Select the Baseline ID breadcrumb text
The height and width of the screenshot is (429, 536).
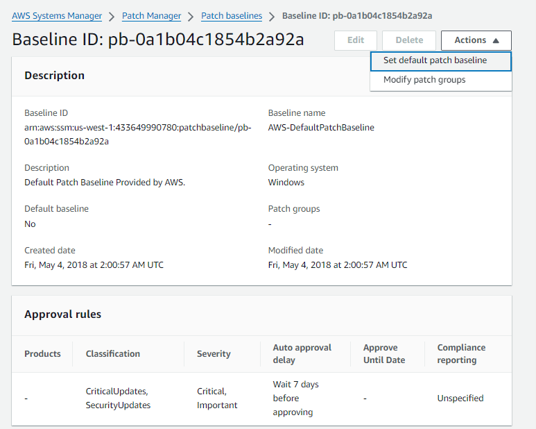click(x=357, y=16)
